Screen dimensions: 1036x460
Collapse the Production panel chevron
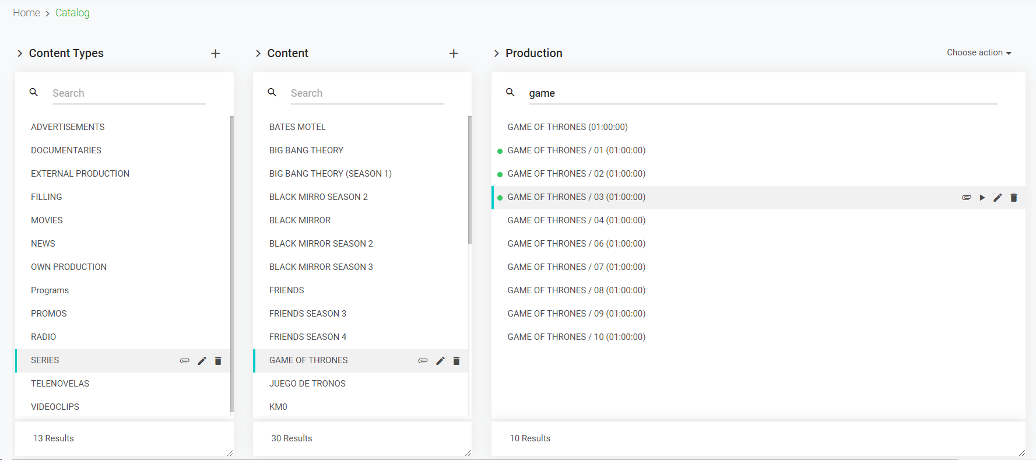(x=496, y=54)
